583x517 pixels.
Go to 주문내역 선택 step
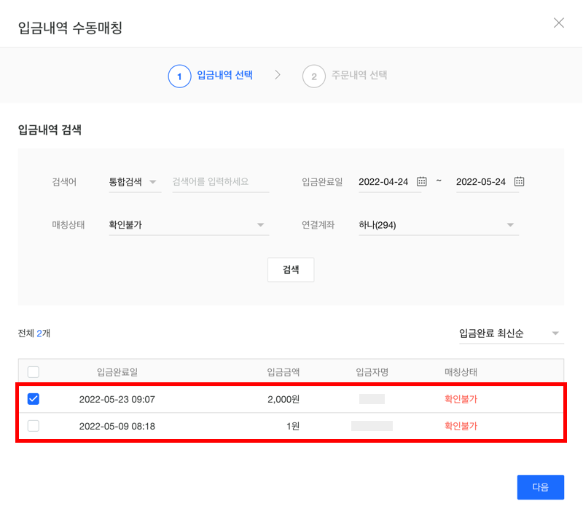click(359, 75)
